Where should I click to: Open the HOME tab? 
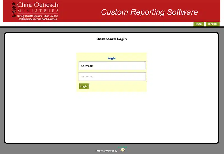point(199,24)
